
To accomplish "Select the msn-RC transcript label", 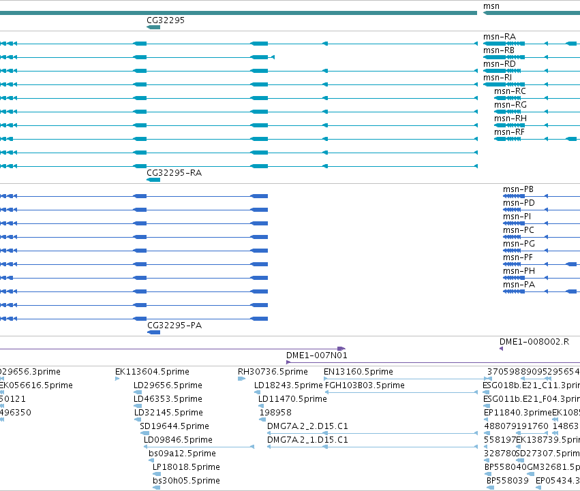I will pyautogui.click(x=510, y=91).
